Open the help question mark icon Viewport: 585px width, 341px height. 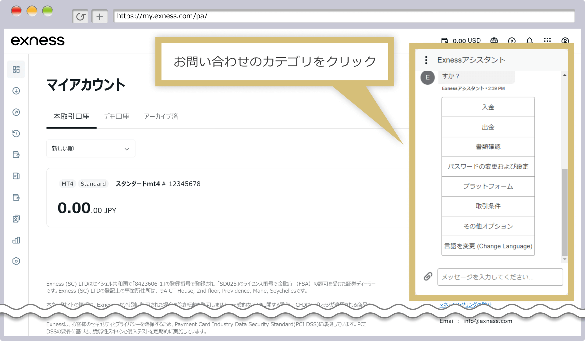(x=512, y=40)
